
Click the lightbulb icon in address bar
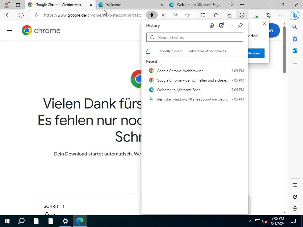tap(152, 15)
